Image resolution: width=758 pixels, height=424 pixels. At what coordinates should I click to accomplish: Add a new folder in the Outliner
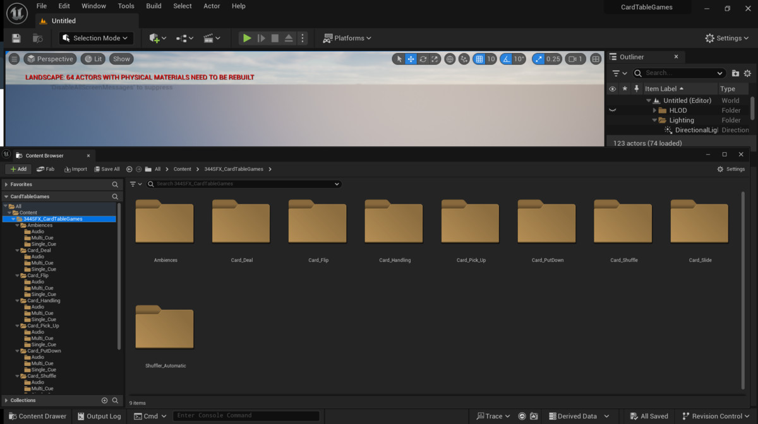(x=735, y=73)
